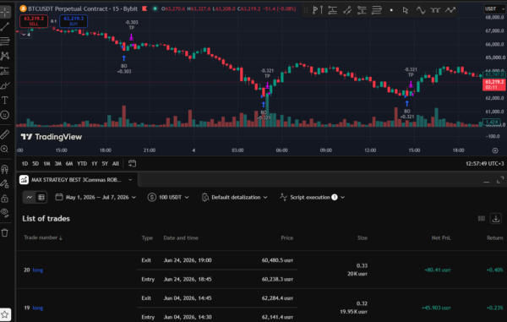Activate the zoom-in magnifier tool

(x=5, y=149)
